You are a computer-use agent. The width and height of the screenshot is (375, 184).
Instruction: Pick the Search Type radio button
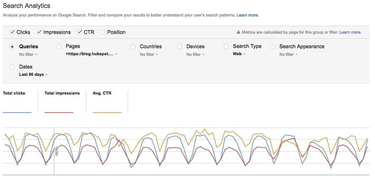(226, 47)
